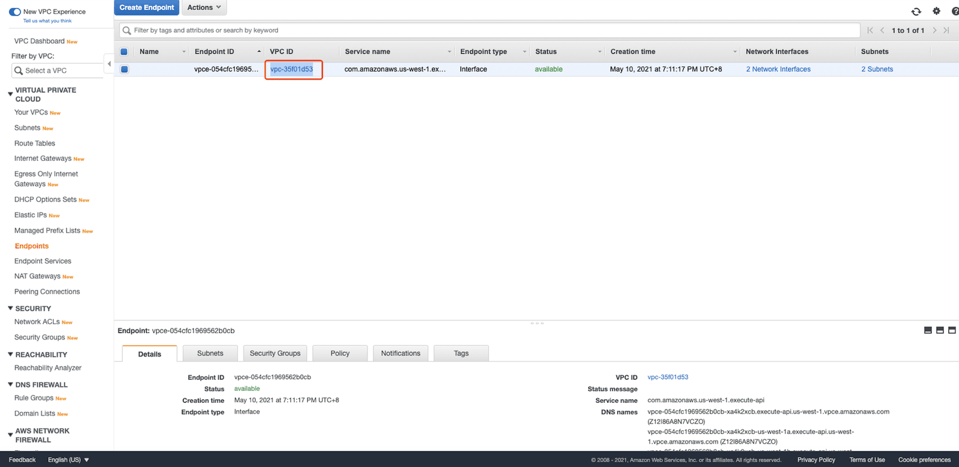
Task: Open NAT Gateways in sidebar
Action: pyautogui.click(x=37, y=276)
